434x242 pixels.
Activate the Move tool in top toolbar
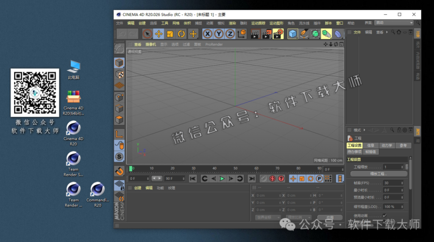pos(159,34)
